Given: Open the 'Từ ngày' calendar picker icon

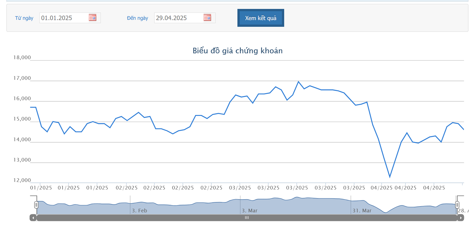Looking at the screenshot, I should tap(92, 18).
